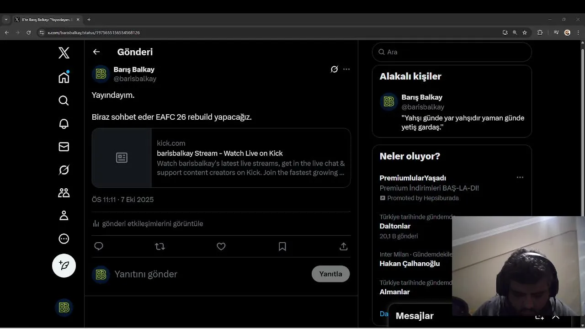585x329 pixels.
Task: Click the browser address bar URL
Action: (94, 33)
